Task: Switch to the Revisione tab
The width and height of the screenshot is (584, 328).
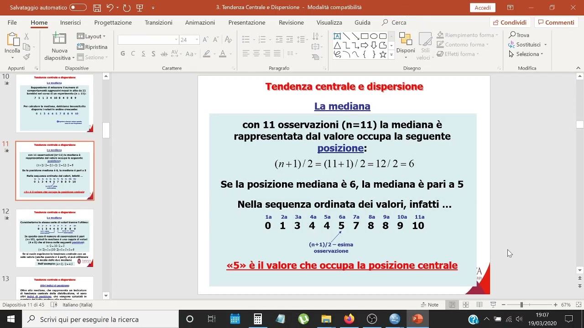Action: tap(291, 22)
